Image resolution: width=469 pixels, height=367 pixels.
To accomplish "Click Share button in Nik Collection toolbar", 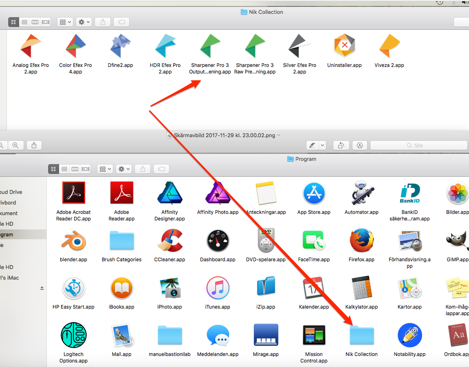I will point(103,22).
